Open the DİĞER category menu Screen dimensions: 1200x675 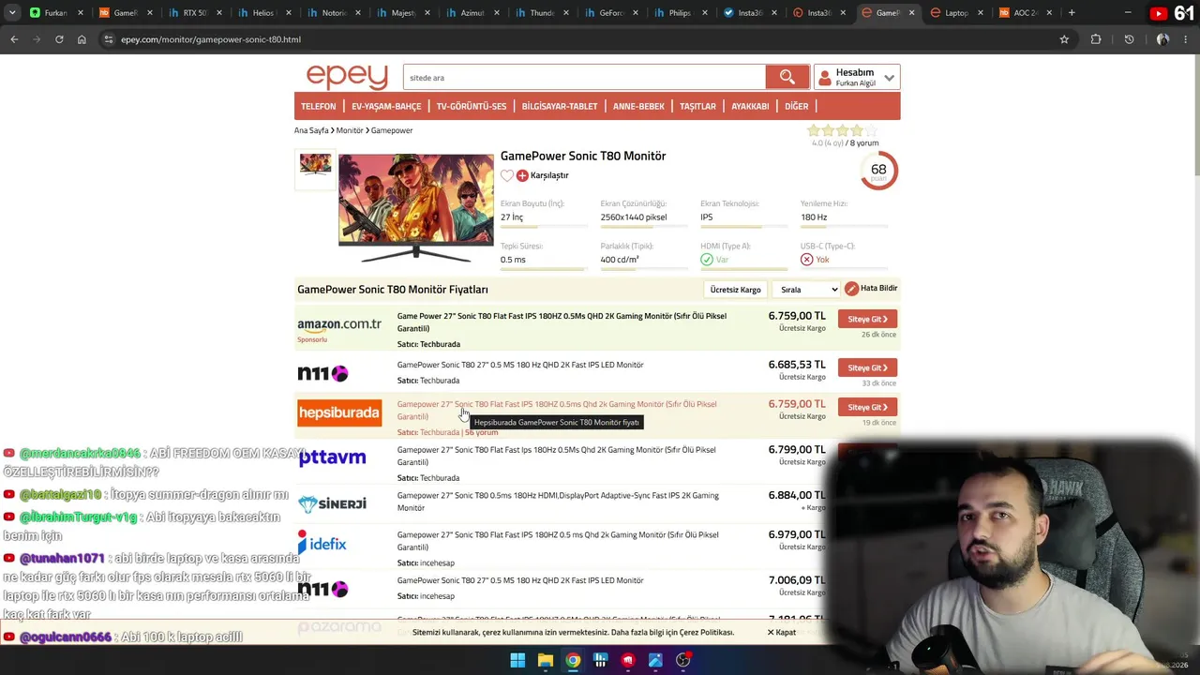796,106
